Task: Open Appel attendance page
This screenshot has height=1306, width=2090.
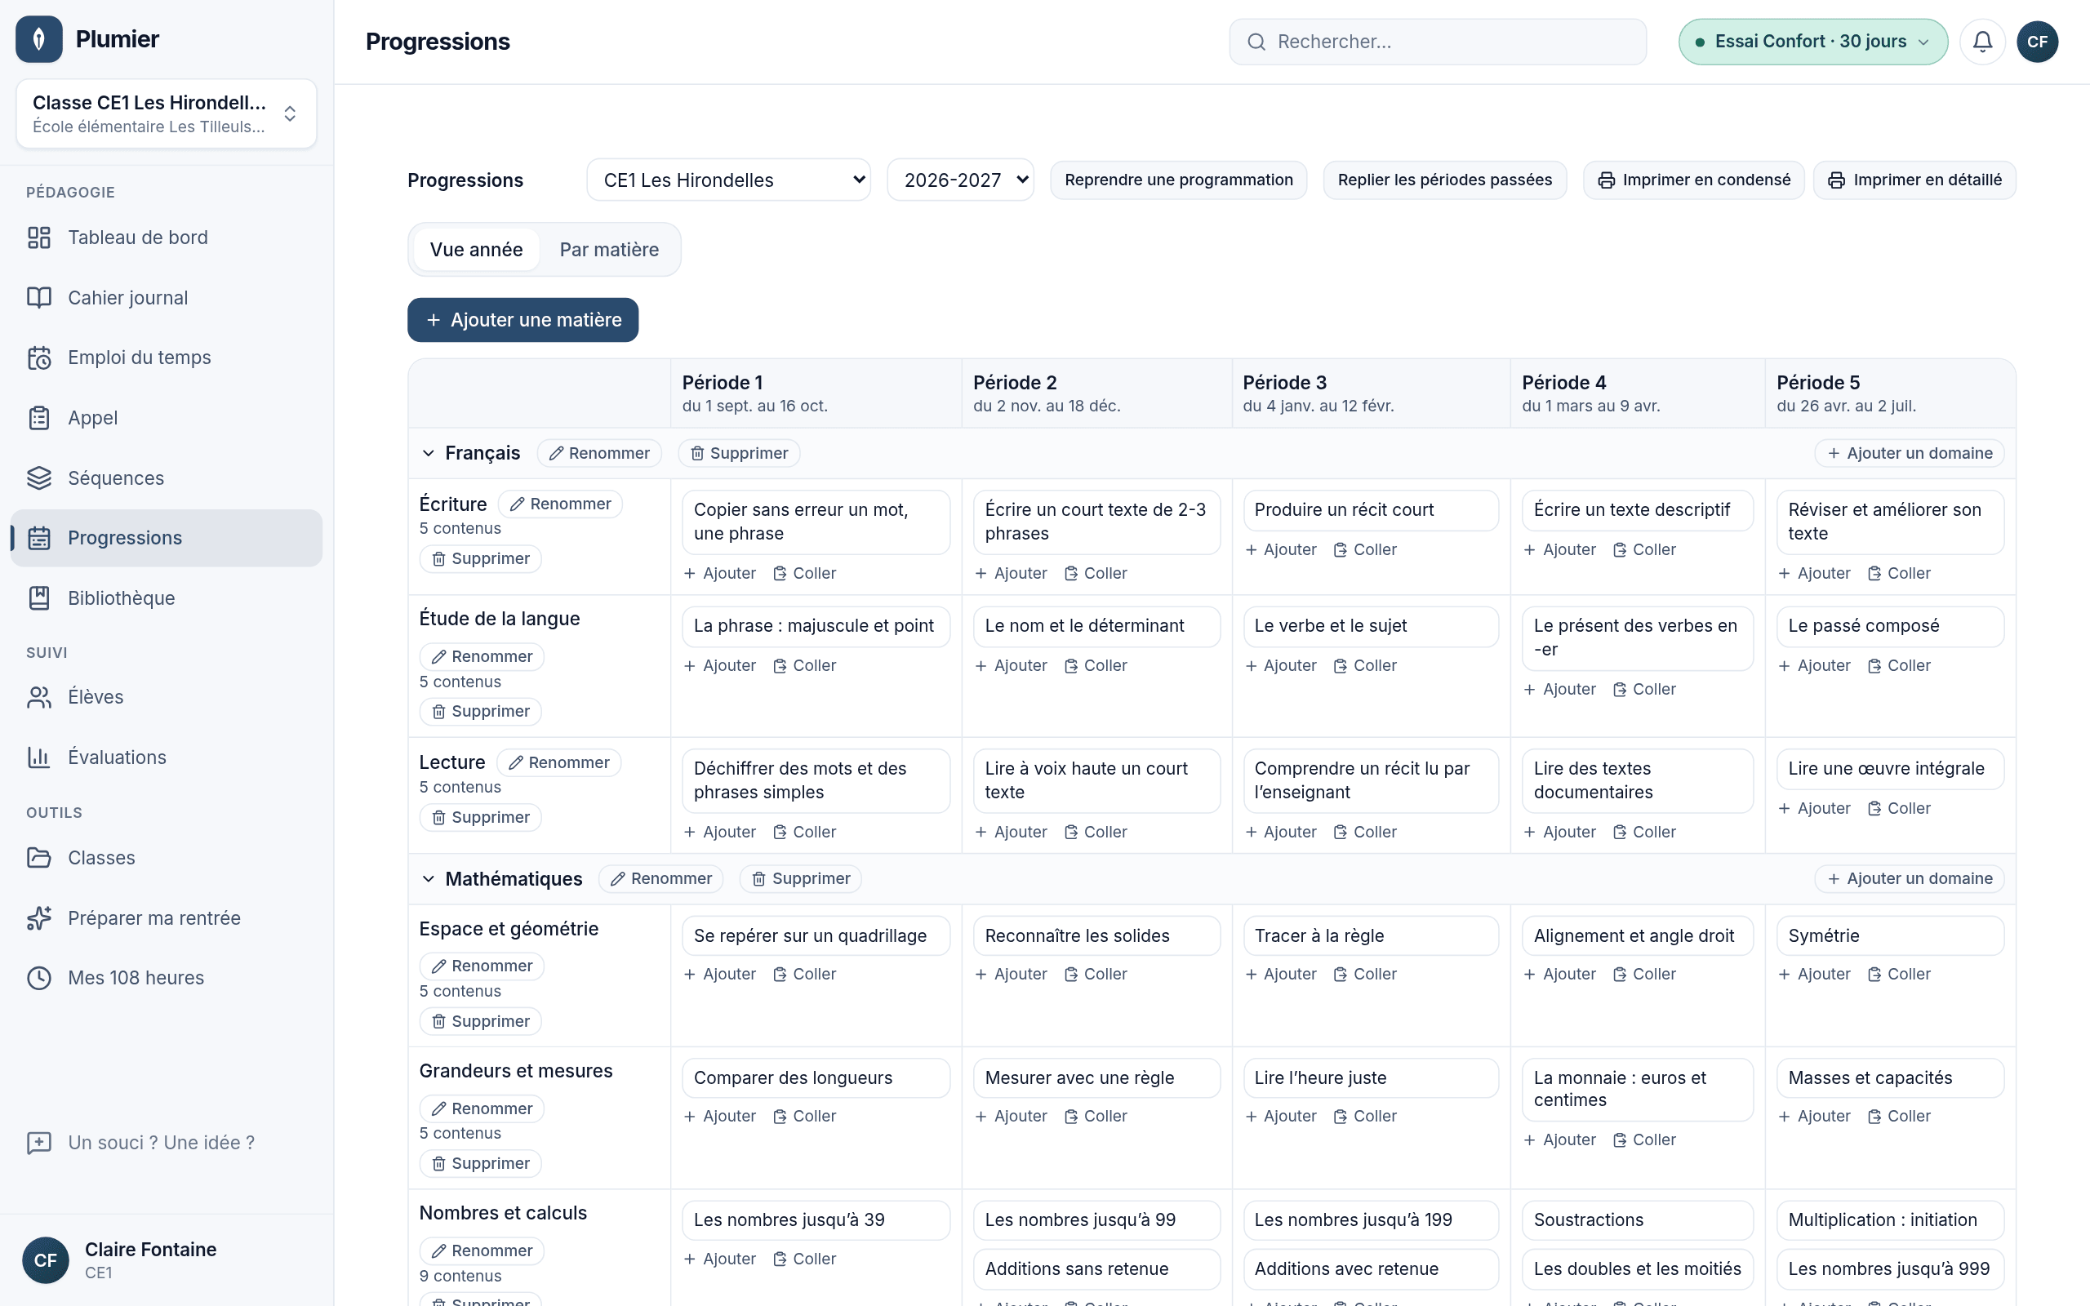Action: pyautogui.click(x=166, y=418)
